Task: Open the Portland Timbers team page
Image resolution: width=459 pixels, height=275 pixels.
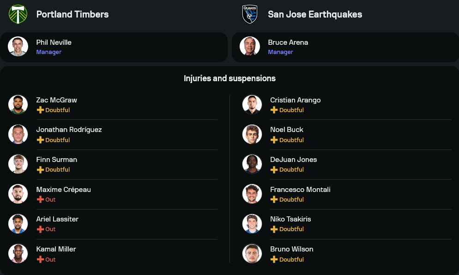Action: coord(72,14)
